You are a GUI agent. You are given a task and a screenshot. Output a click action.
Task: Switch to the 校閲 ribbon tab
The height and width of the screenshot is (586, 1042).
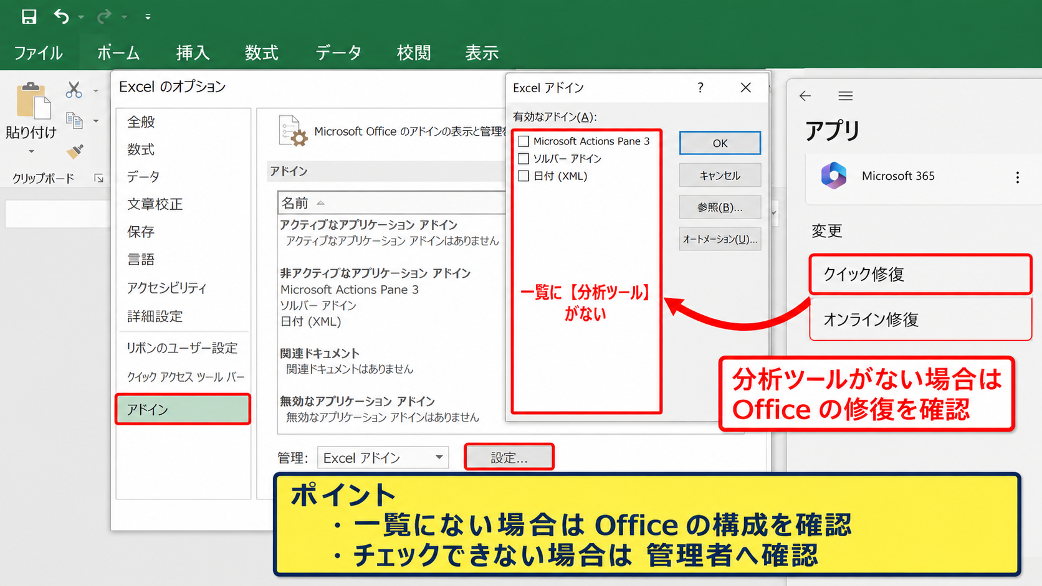[414, 53]
